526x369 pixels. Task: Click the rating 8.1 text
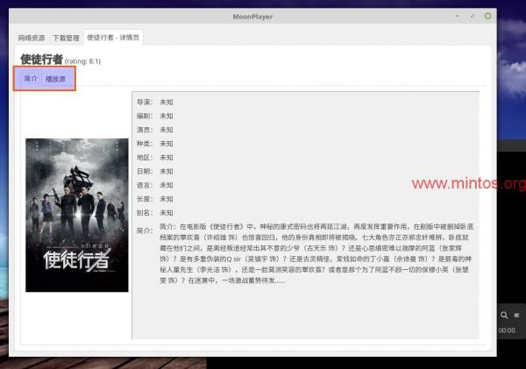point(88,61)
